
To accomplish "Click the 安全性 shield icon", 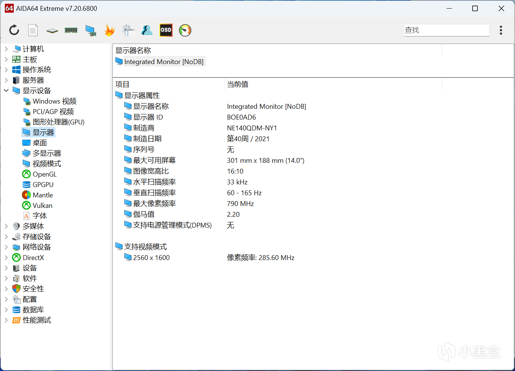I will click(16, 289).
